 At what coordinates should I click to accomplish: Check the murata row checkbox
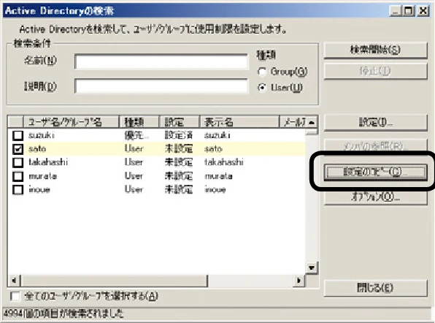pos(18,176)
